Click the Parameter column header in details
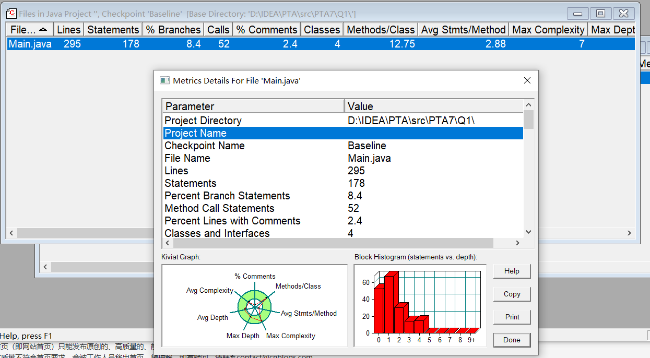Screen dimensions: 650x358 tap(253, 106)
